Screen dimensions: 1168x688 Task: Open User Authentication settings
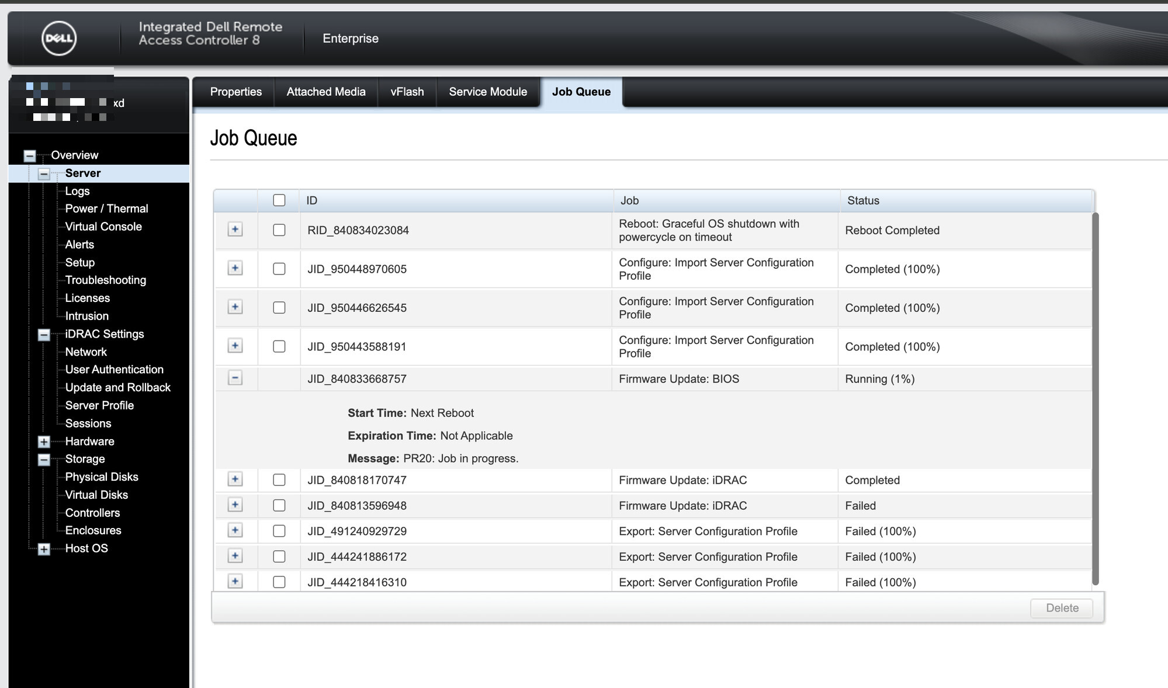coord(115,370)
